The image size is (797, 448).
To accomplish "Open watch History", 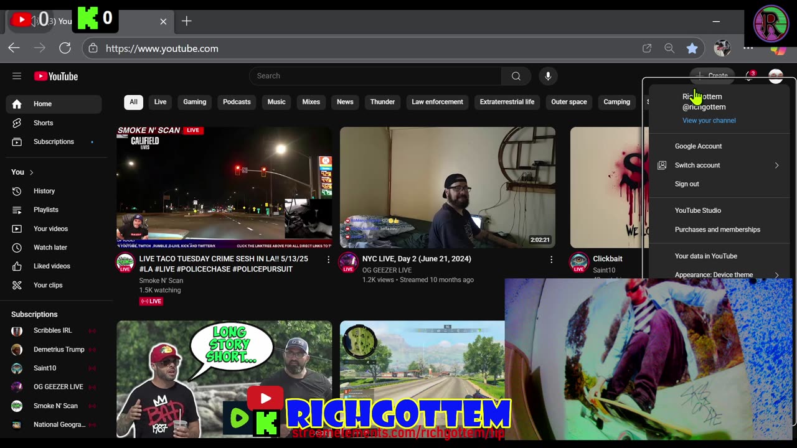I will pos(54,191).
